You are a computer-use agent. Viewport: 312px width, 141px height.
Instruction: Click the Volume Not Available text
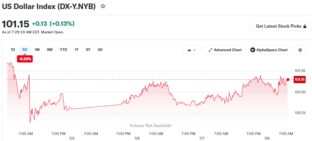click(150, 125)
